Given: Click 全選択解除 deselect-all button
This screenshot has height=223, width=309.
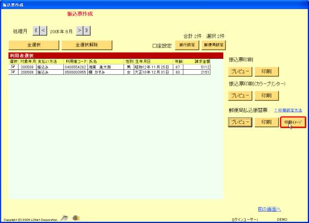Looking at the screenshot, I should (x=87, y=45).
